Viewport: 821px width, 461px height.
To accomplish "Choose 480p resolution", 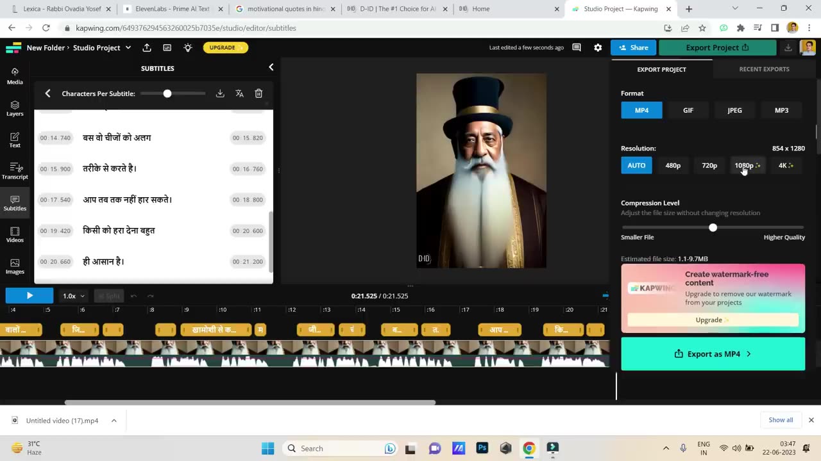I will [x=673, y=165].
